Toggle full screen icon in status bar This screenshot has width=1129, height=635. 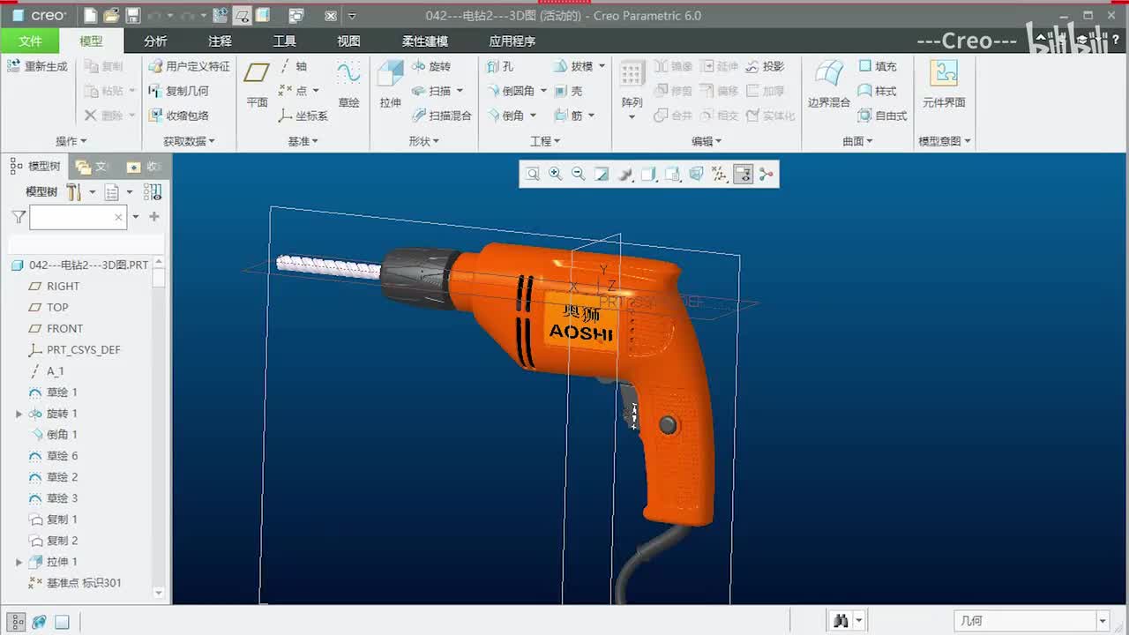coord(62,622)
